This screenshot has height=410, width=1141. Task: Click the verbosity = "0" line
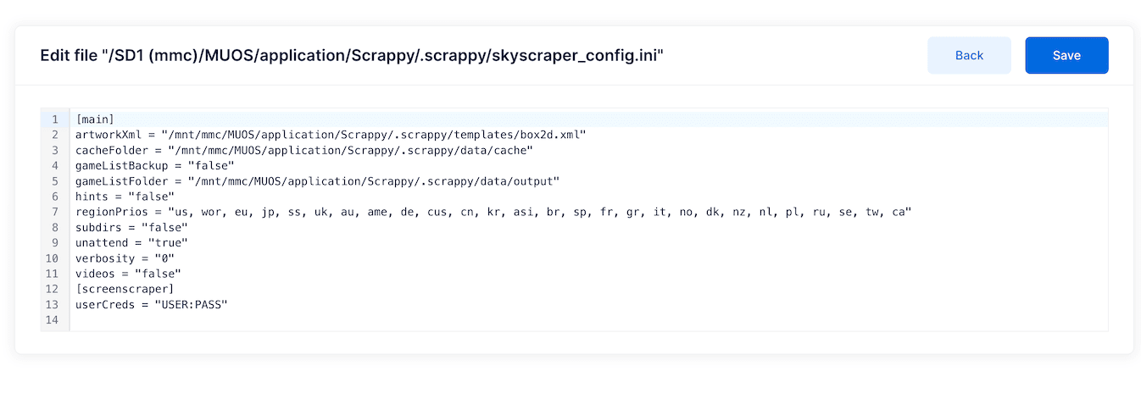(125, 258)
